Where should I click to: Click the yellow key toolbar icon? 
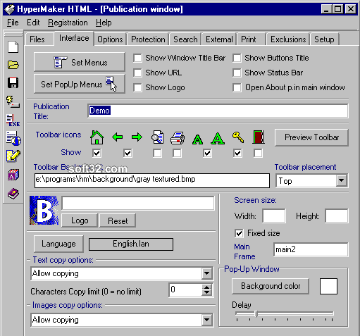click(x=238, y=137)
